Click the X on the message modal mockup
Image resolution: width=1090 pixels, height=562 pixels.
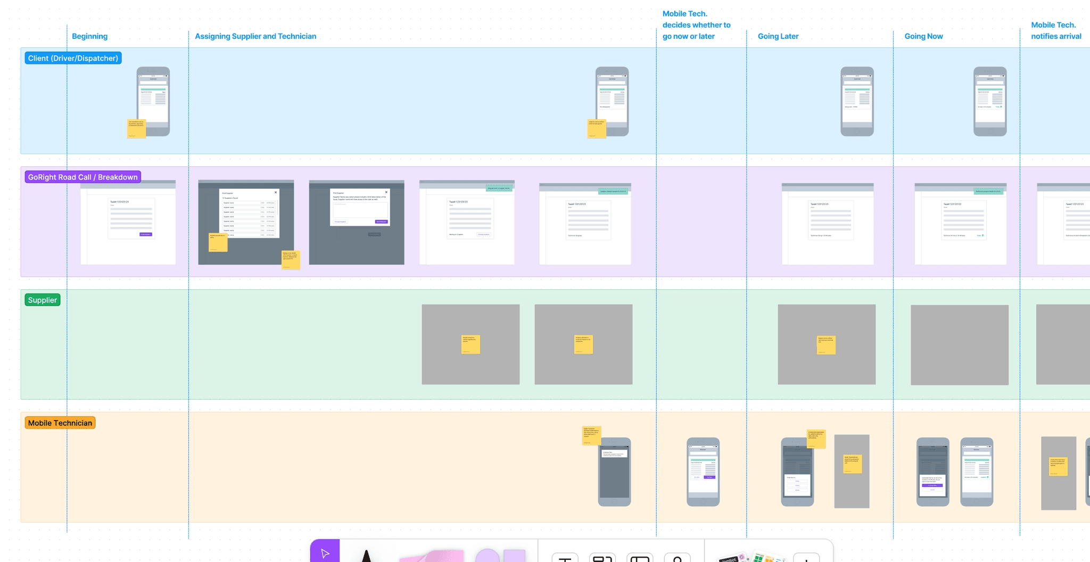386,192
